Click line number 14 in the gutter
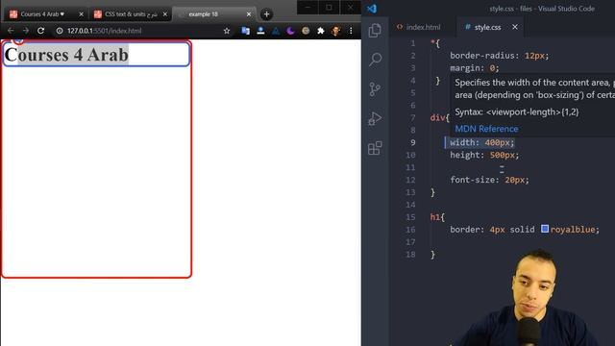 (410, 205)
